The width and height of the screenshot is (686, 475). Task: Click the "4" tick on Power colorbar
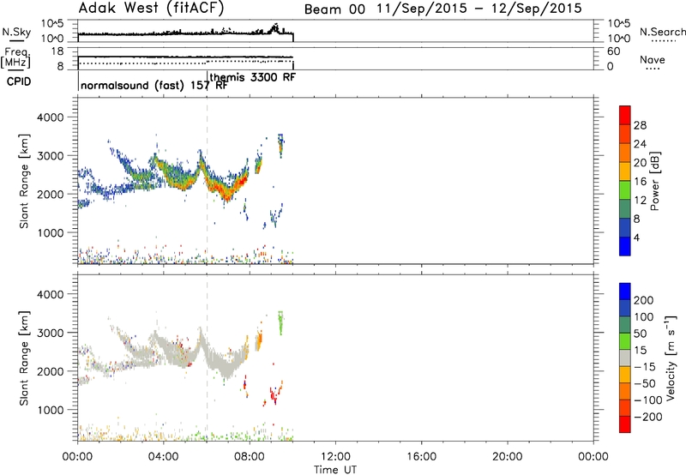click(636, 237)
